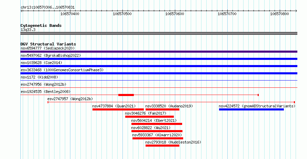
Task: Click the esv2747956 (Wong2012b) label
Action: coord(43,84)
